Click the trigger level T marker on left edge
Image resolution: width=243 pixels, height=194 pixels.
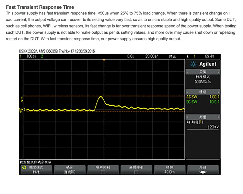pyautogui.click(x=22, y=97)
